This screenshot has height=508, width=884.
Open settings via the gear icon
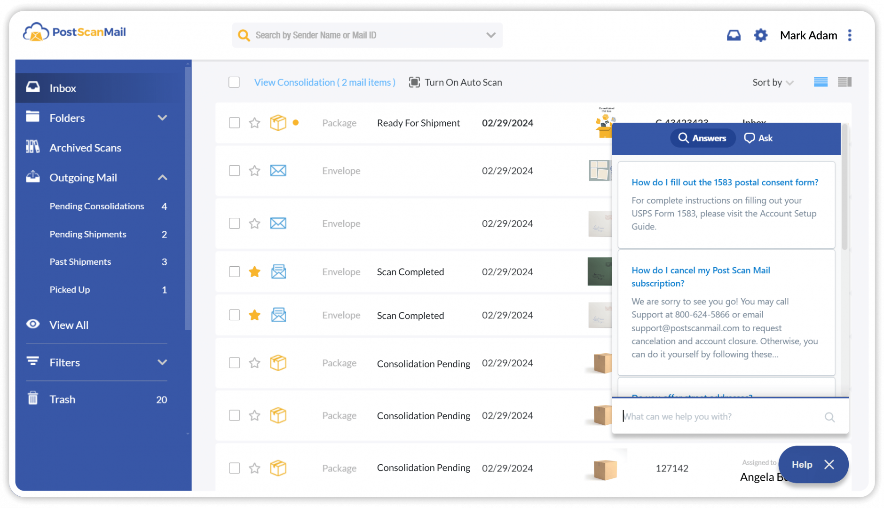(760, 35)
